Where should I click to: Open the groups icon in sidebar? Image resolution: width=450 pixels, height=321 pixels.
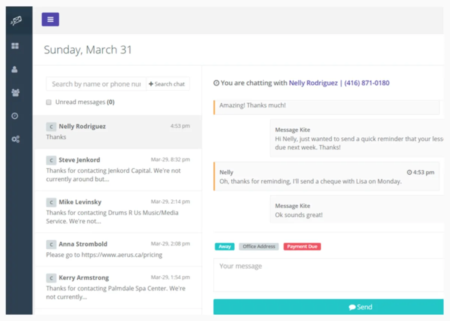[15, 93]
